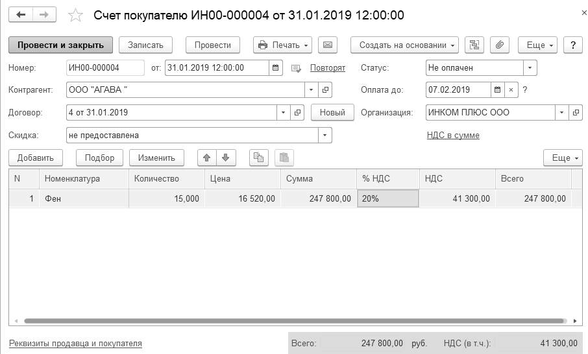588x354 pixels.
Task: Open Организация card icon
Action: tap(576, 112)
